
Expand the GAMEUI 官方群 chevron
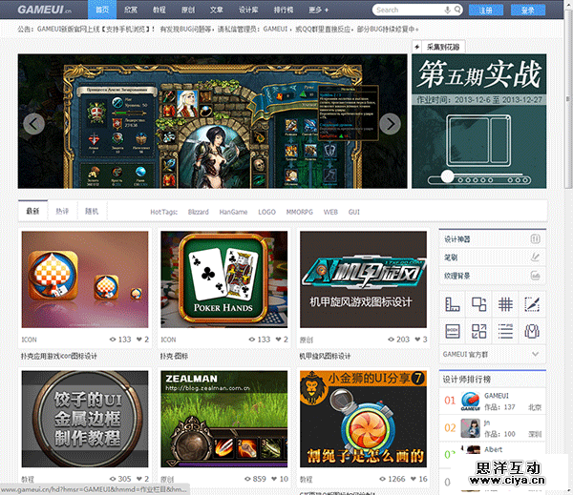(x=535, y=355)
